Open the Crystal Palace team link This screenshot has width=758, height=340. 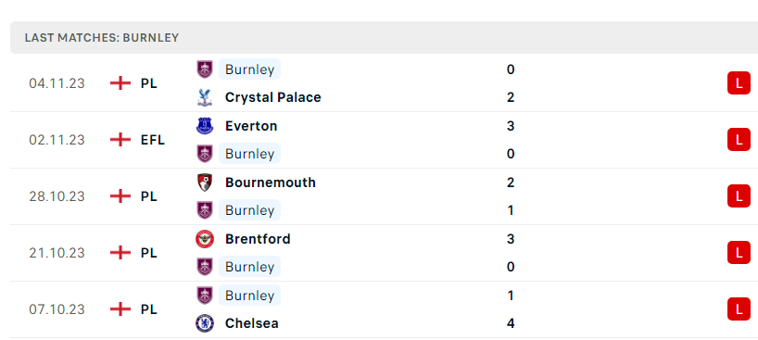(273, 97)
